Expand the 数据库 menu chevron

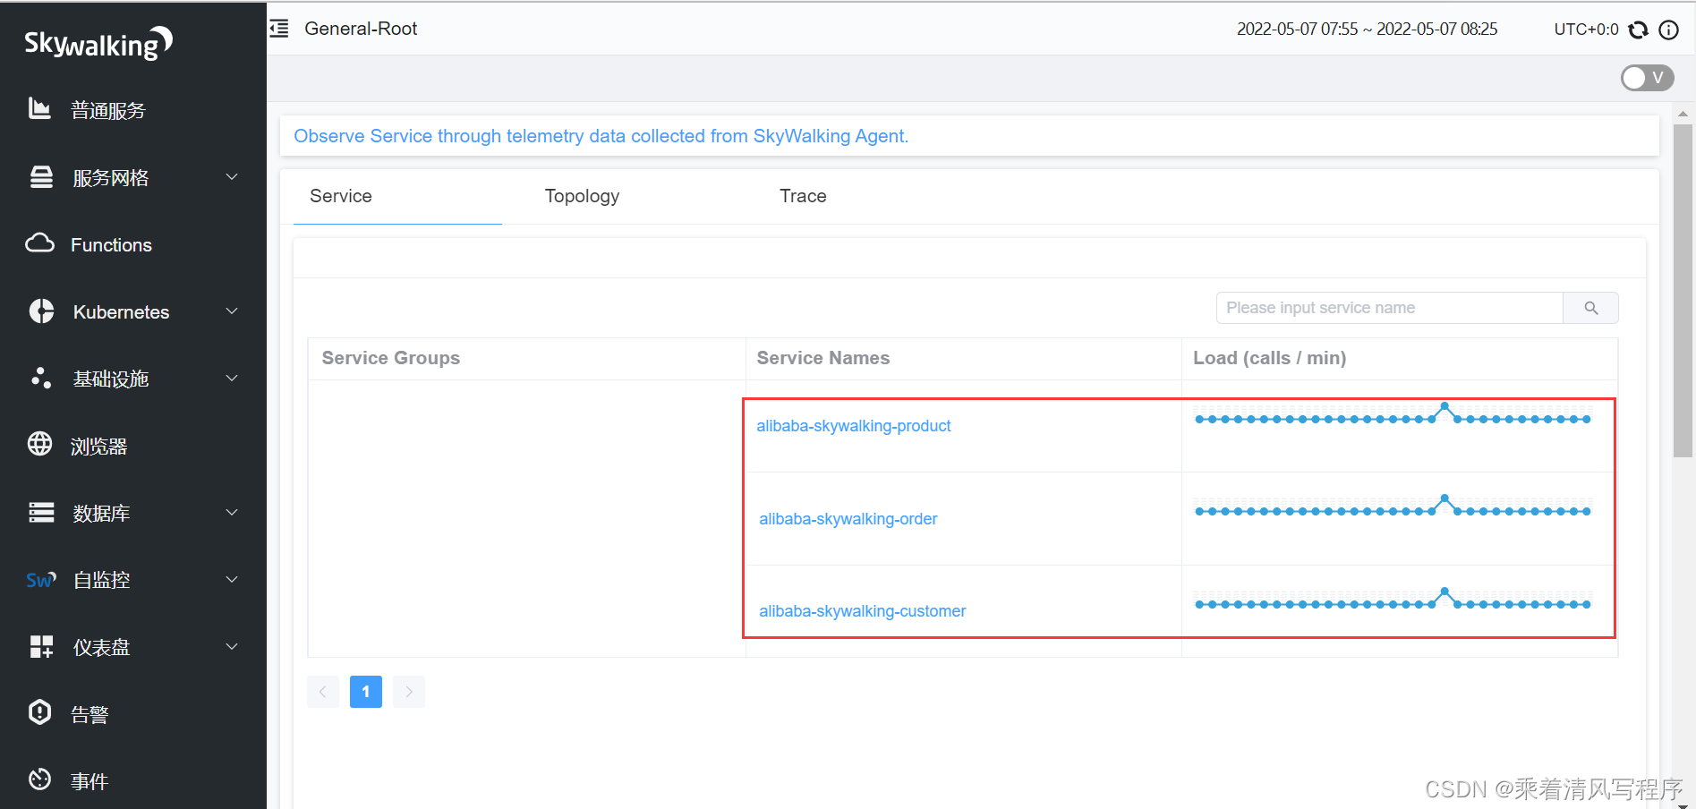click(232, 513)
